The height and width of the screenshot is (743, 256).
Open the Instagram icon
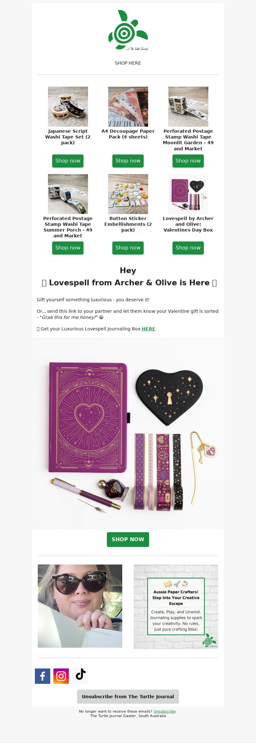(61, 676)
